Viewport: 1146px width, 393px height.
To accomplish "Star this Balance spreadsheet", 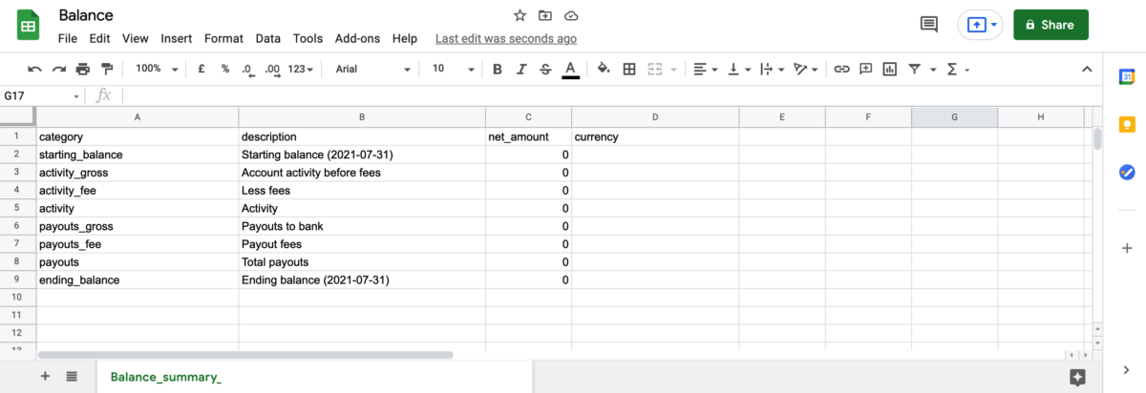I will click(520, 15).
